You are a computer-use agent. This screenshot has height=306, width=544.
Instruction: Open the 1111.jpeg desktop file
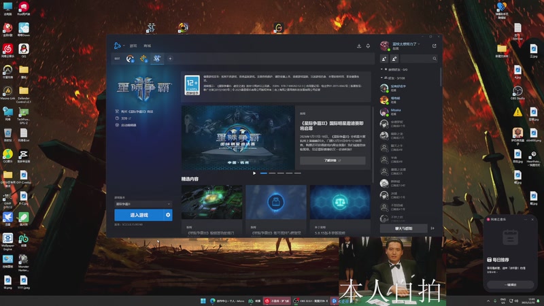(24, 282)
